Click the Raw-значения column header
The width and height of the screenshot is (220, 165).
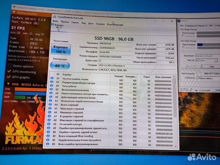point(163,77)
